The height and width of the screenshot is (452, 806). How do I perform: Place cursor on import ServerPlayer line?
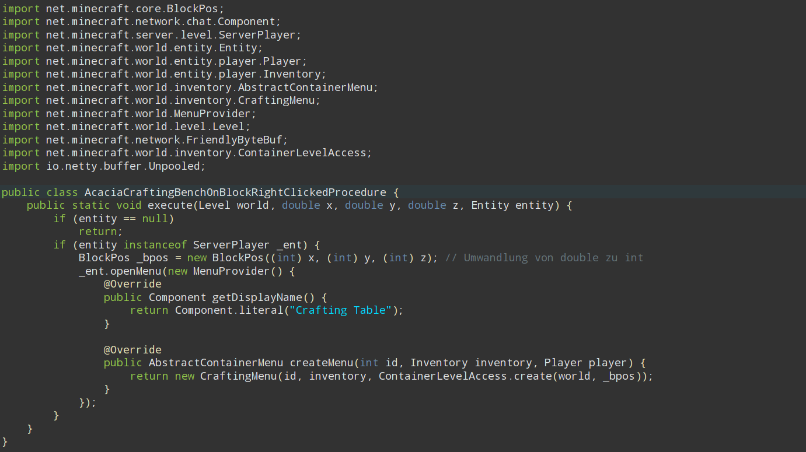152,35
